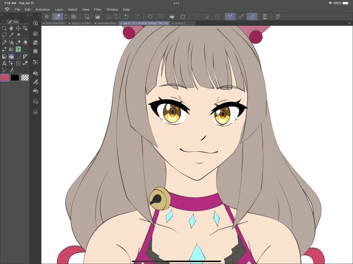Select the Frame border tool
The image size is (353, 264).
point(18,63)
